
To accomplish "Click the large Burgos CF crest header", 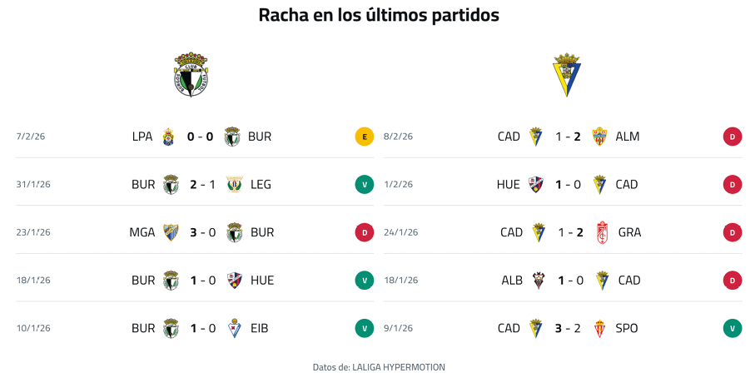I will pos(191,75).
